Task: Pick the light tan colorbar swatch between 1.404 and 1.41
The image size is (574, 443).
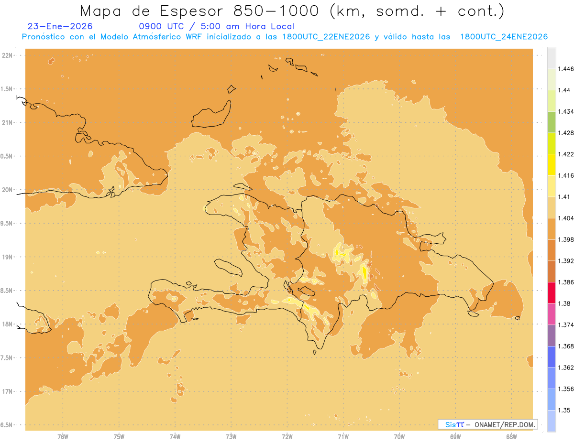Action: pos(552,207)
